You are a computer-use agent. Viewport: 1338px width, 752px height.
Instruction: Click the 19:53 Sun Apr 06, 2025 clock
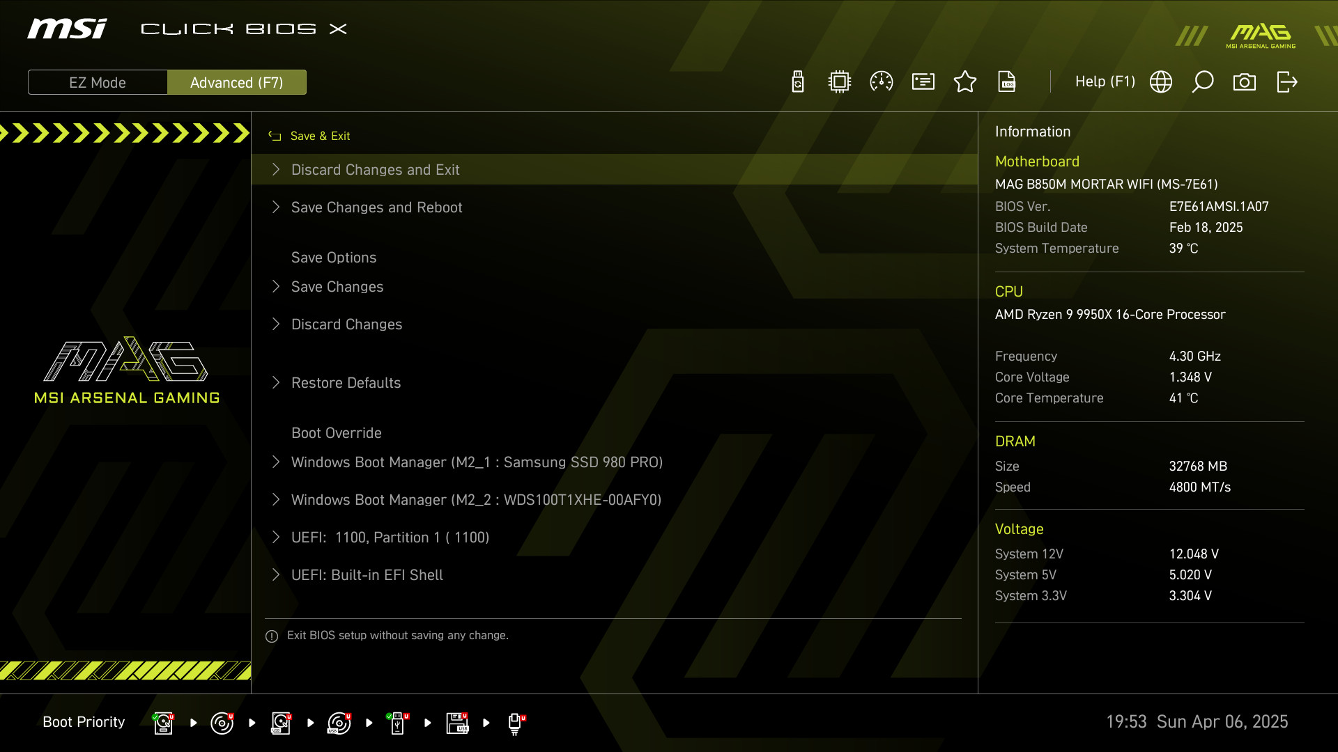[1197, 721]
